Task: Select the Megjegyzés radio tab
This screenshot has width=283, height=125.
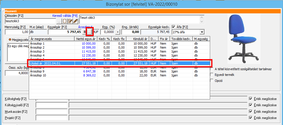Action: (x=10, y=39)
